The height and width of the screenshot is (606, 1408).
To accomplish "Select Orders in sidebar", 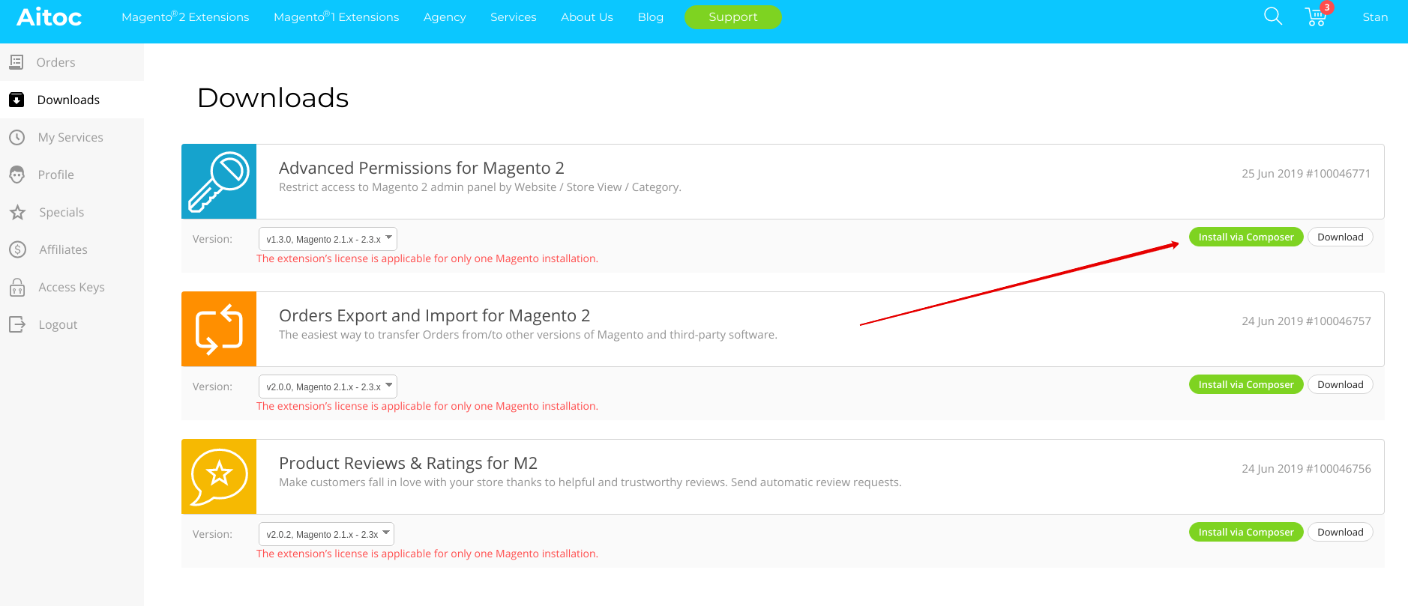I will tap(72, 62).
